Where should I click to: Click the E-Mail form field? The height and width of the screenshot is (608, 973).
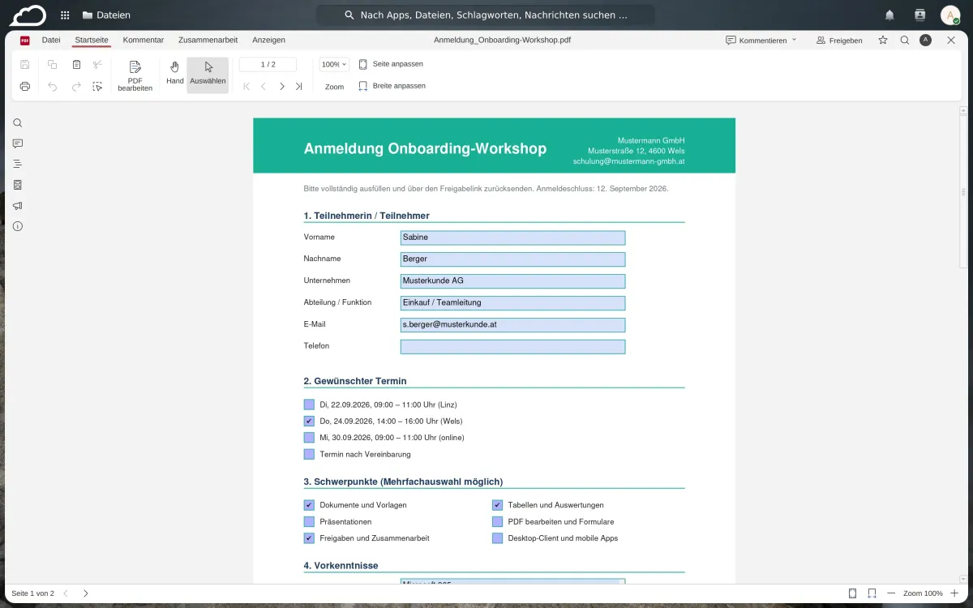[512, 324]
